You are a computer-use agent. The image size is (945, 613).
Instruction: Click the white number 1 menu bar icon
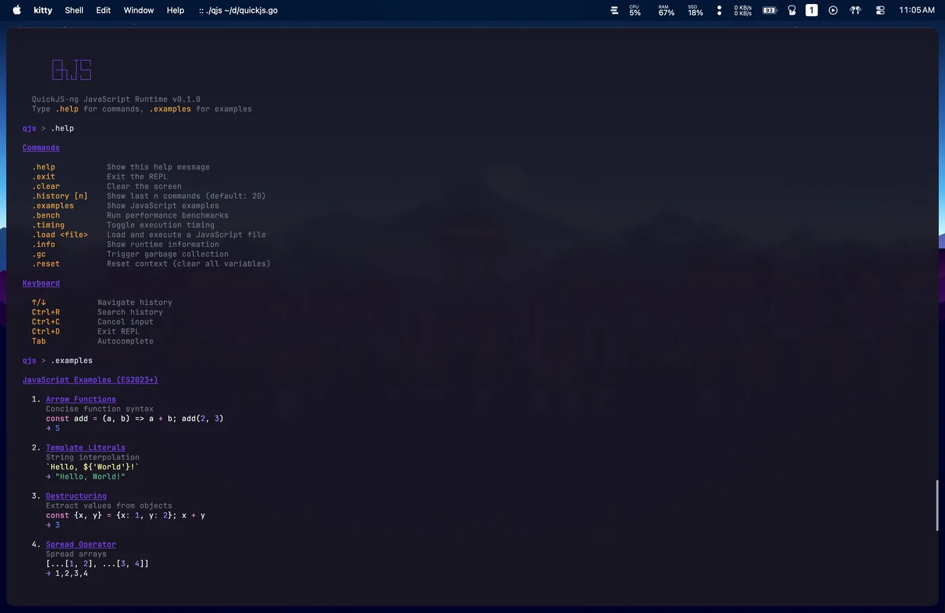point(812,10)
